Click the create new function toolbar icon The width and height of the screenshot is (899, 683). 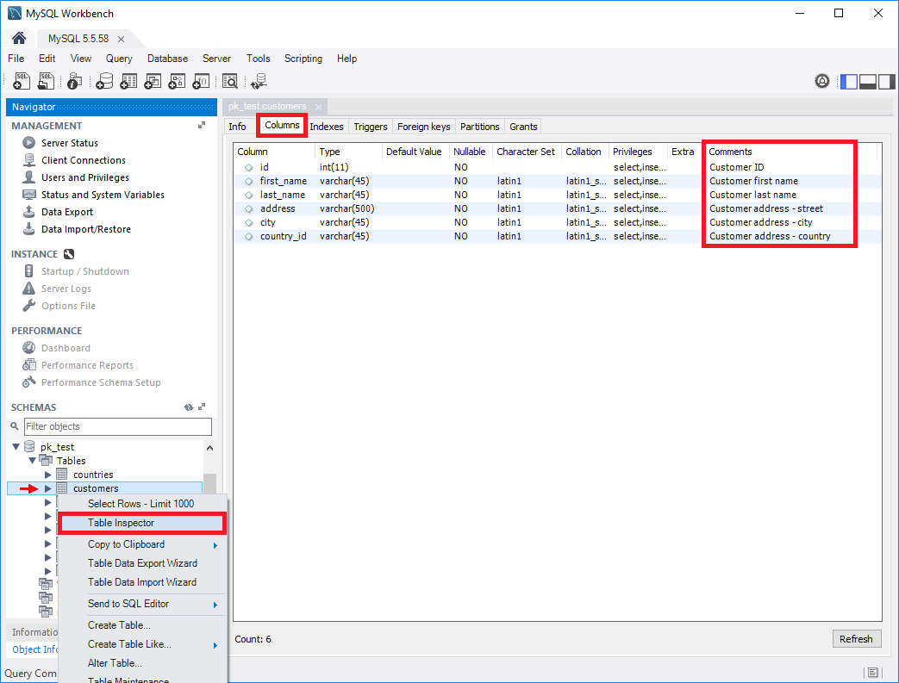point(201,81)
